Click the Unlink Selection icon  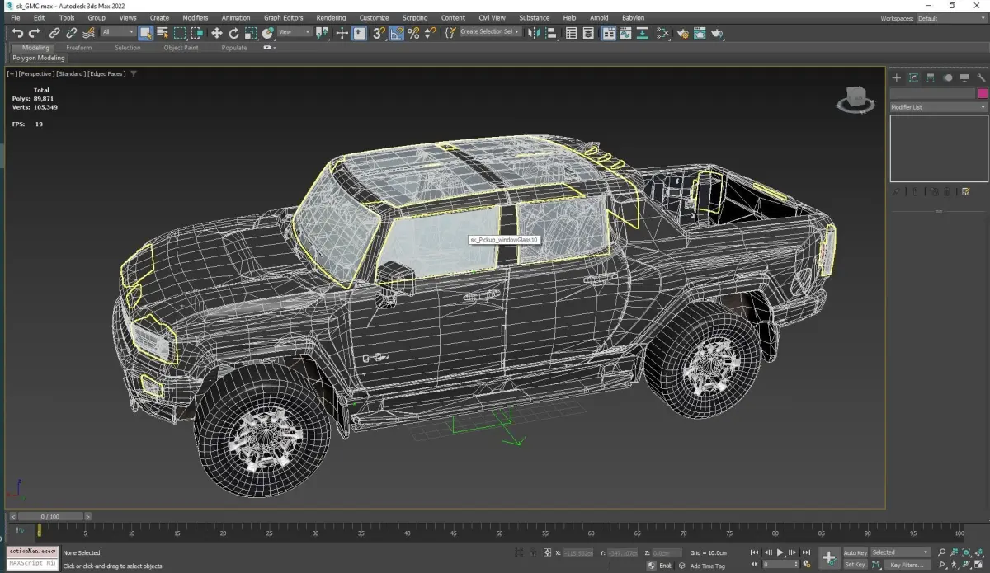point(72,33)
